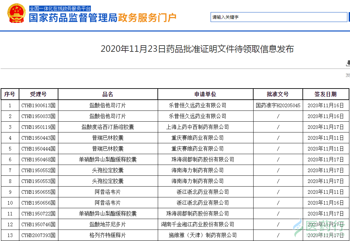The image size is (350, 241).
Task: Click date 2020年11月16日 in row 1
Action: tap(326, 105)
